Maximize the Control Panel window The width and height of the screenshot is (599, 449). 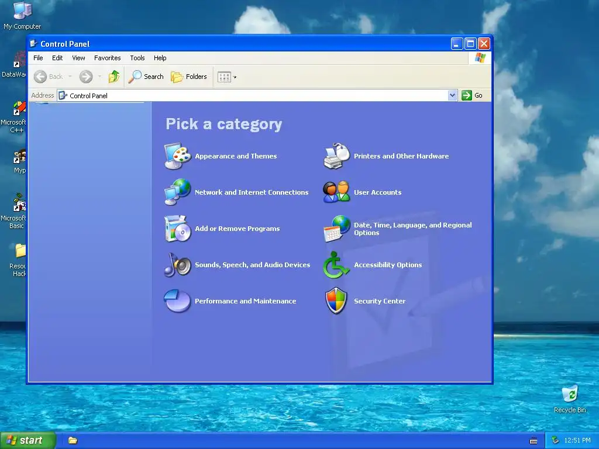tap(470, 43)
